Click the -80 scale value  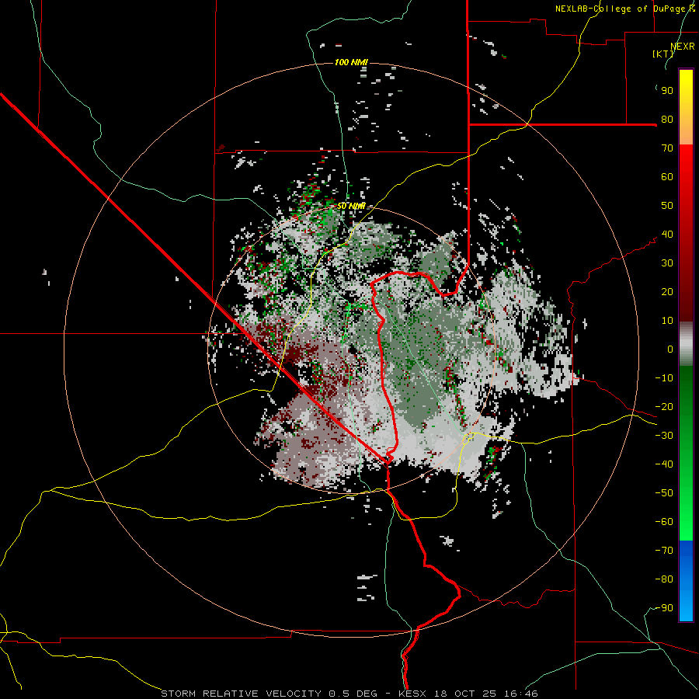click(664, 579)
